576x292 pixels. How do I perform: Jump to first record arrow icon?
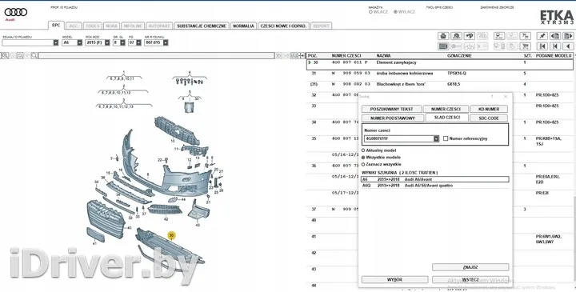click(x=542, y=46)
